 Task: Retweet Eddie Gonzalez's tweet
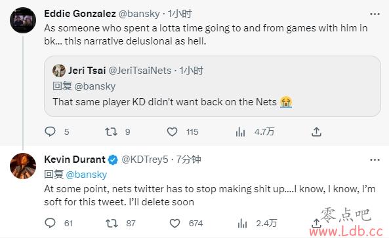pos(111,132)
